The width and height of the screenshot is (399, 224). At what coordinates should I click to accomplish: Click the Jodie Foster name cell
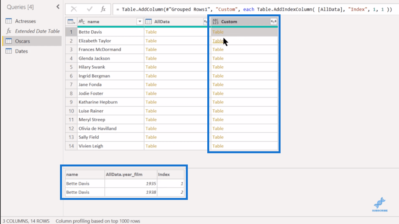point(111,93)
